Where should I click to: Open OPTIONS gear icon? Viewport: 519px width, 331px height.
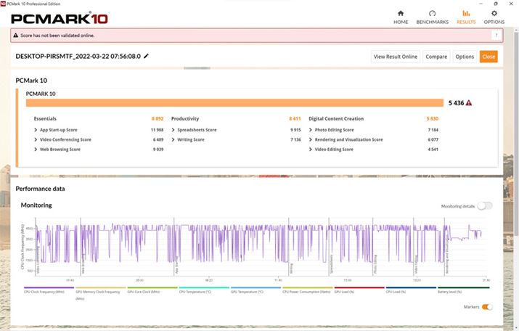[x=494, y=14]
